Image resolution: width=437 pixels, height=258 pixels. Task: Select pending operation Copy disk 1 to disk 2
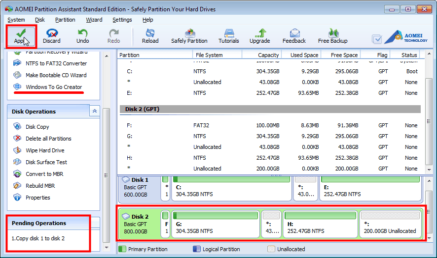click(38, 238)
